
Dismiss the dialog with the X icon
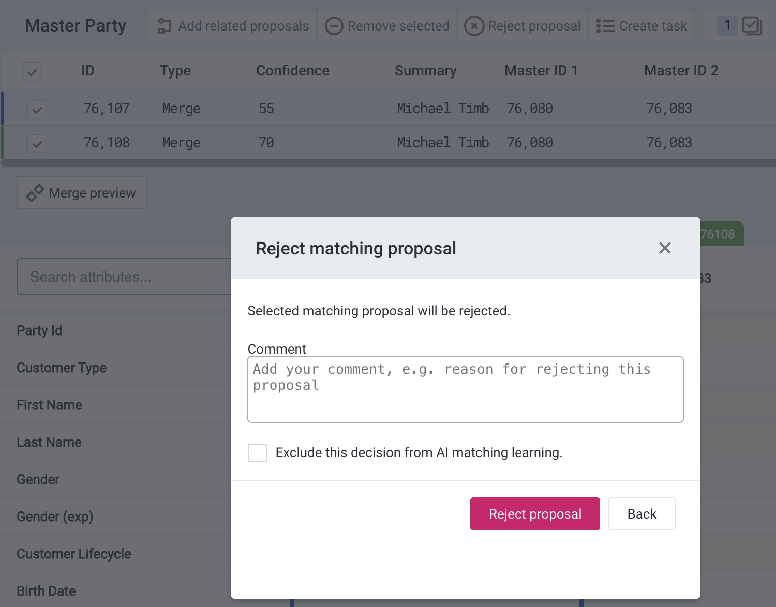pyautogui.click(x=665, y=248)
